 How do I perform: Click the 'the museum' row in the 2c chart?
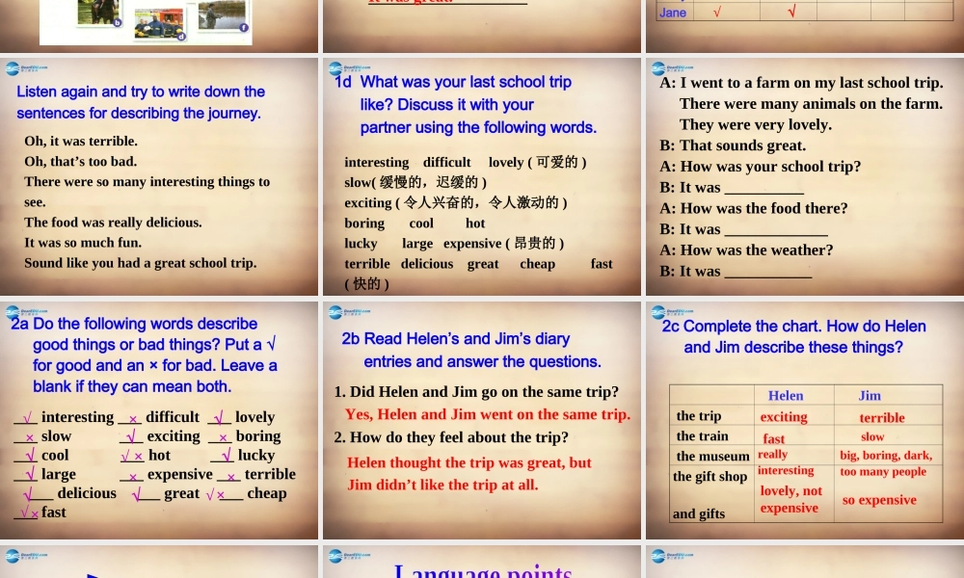pos(712,455)
